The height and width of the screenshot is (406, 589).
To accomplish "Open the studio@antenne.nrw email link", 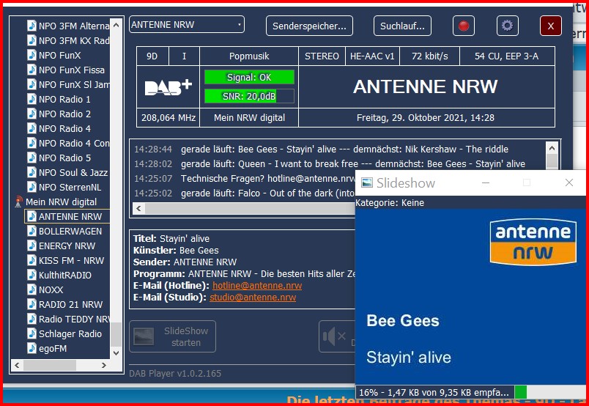I will click(253, 298).
